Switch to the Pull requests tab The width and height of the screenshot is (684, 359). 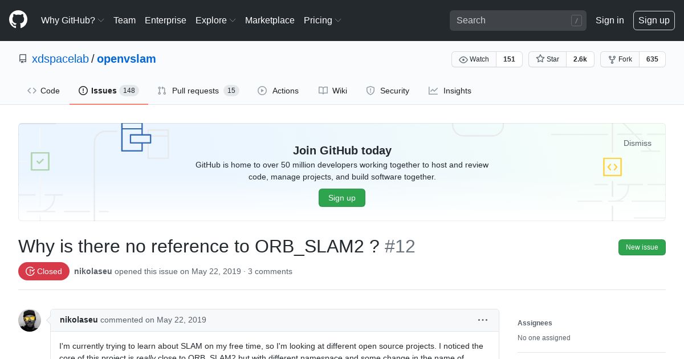(x=198, y=91)
